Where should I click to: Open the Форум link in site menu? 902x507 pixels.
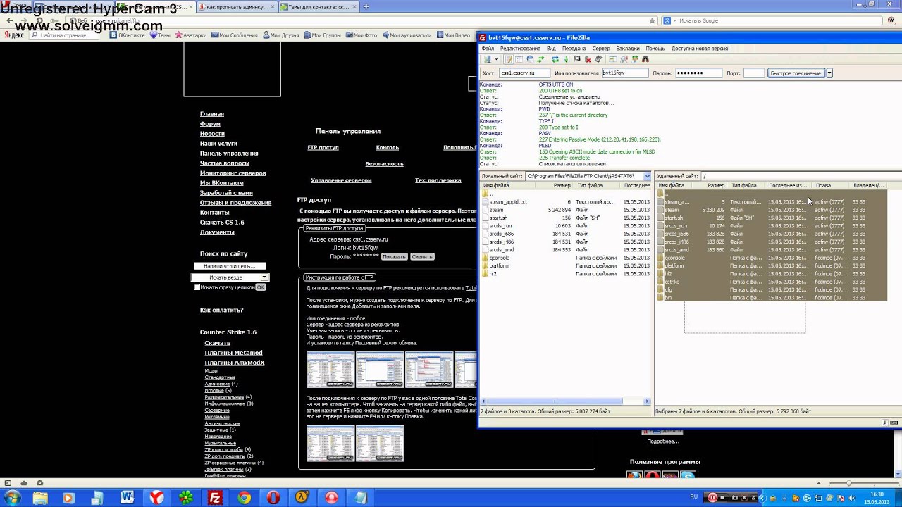pyautogui.click(x=210, y=124)
